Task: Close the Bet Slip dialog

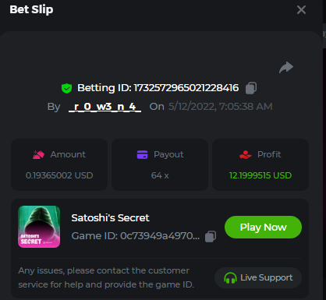Action: (x=301, y=10)
